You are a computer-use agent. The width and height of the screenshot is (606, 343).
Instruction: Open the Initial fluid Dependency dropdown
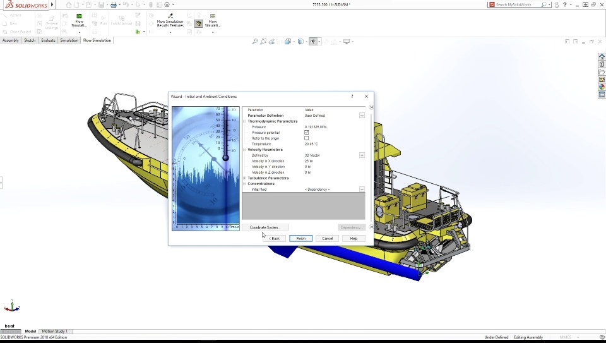[x=362, y=190]
